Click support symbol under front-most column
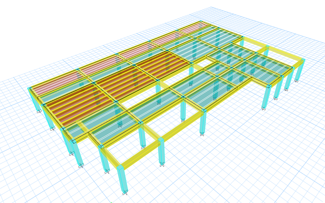325x203 pixels. (x=125, y=193)
